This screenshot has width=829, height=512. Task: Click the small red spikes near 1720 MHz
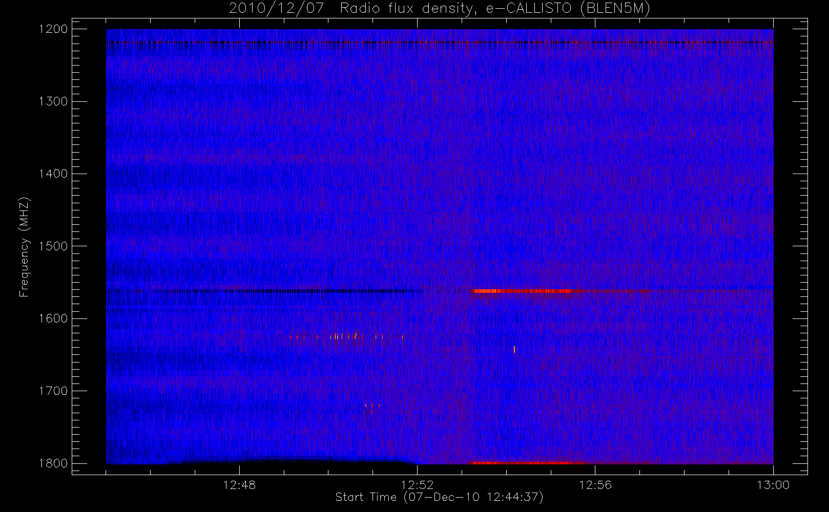[x=372, y=408]
